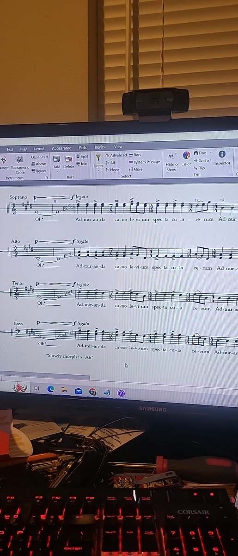The height and width of the screenshot is (556, 238).
Task: Select Soprano bar number 12
Action: pos(196,200)
